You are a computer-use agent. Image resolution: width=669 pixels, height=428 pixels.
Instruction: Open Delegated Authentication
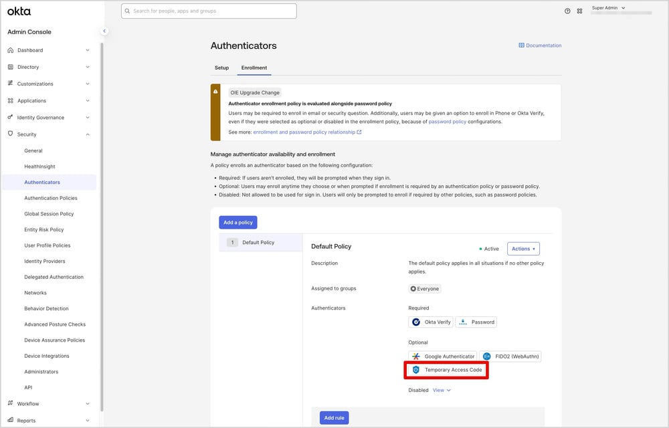point(54,277)
